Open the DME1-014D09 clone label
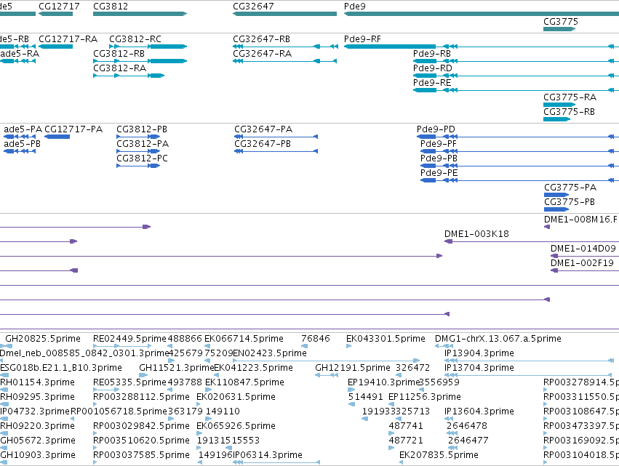The image size is (619, 466). pos(583,249)
